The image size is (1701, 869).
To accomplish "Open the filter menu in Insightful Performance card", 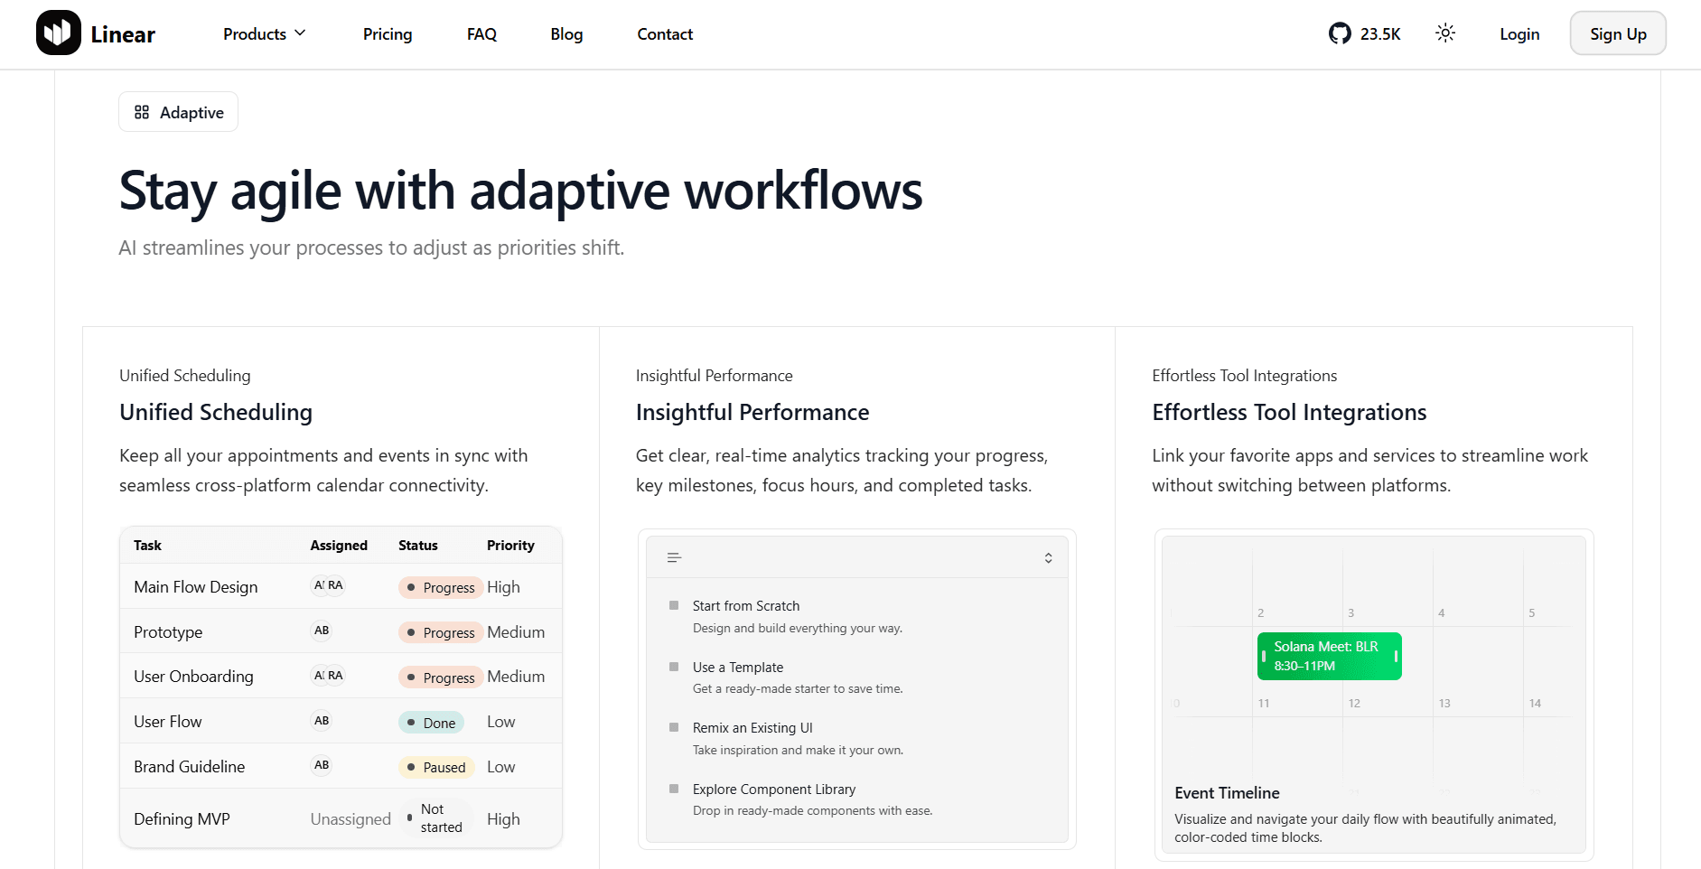I will click(673, 556).
